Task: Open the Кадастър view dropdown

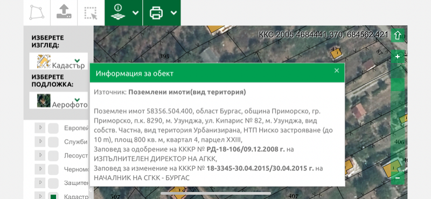Action: coord(77,60)
